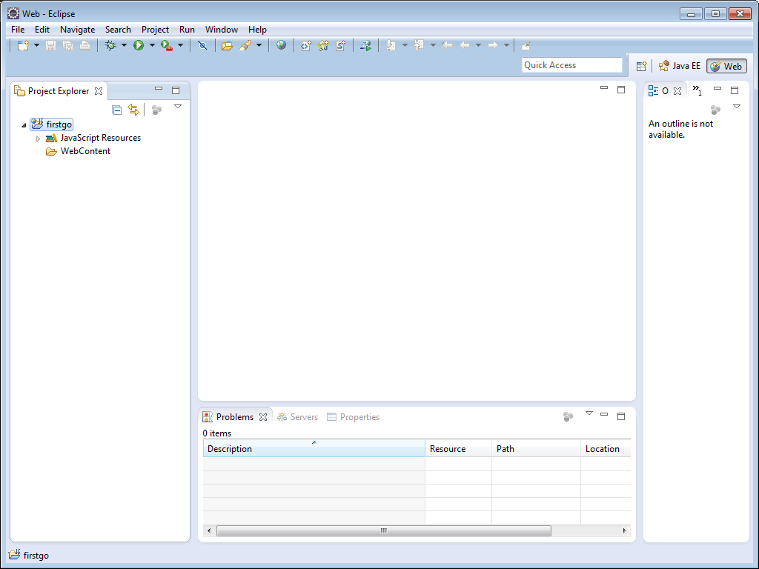Open Project Explorer View Menu triangle

click(178, 107)
